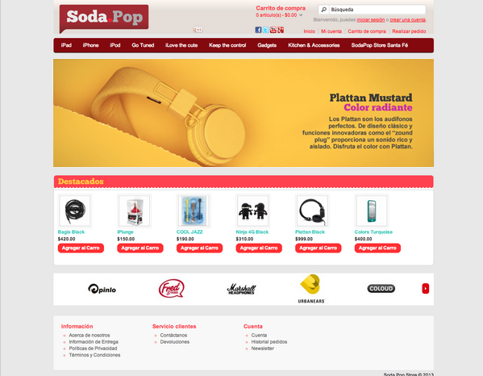Open the Facebook social icon

pos(258,30)
